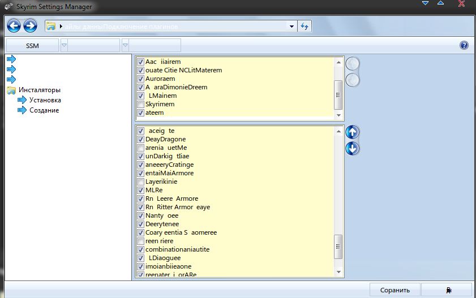Enable the Skyrimem checkbox
Viewport: 476px width, 298px height.
click(x=140, y=104)
